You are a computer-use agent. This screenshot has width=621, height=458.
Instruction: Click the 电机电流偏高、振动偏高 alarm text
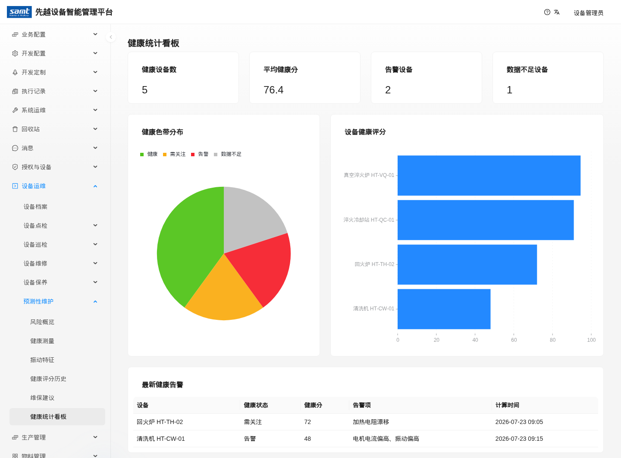(x=386, y=439)
